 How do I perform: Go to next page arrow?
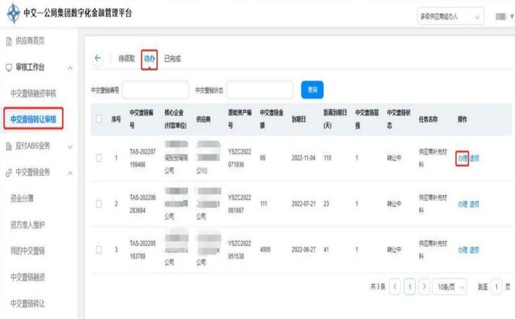(424, 287)
